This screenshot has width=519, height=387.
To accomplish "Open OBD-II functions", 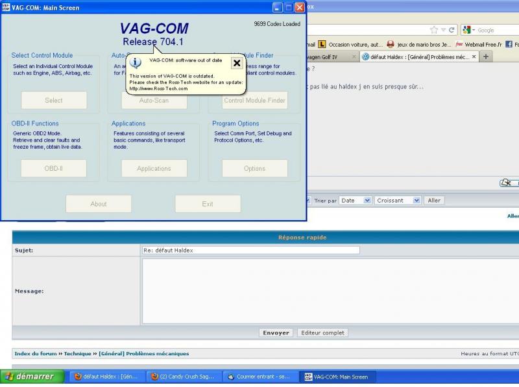I will point(54,168).
